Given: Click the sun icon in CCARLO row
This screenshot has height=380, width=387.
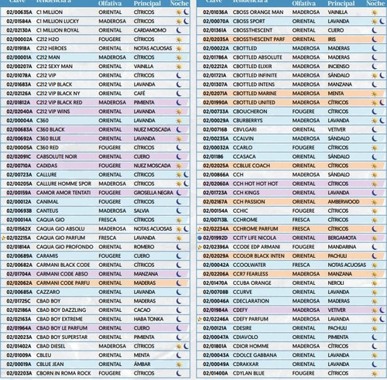Looking at the screenshot, I should pyautogui.click(x=375, y=148).
